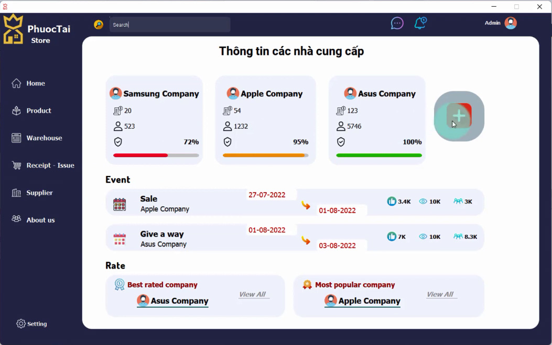Open the About us menu item

(x=40, y=220)
